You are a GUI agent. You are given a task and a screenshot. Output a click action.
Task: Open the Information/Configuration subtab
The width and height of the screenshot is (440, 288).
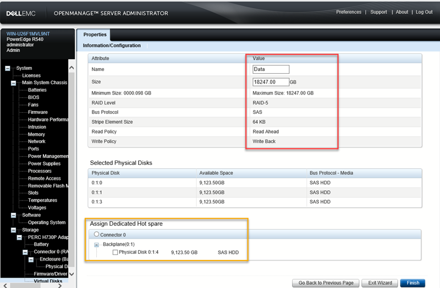pyautogui.click(x=112, y=46)
